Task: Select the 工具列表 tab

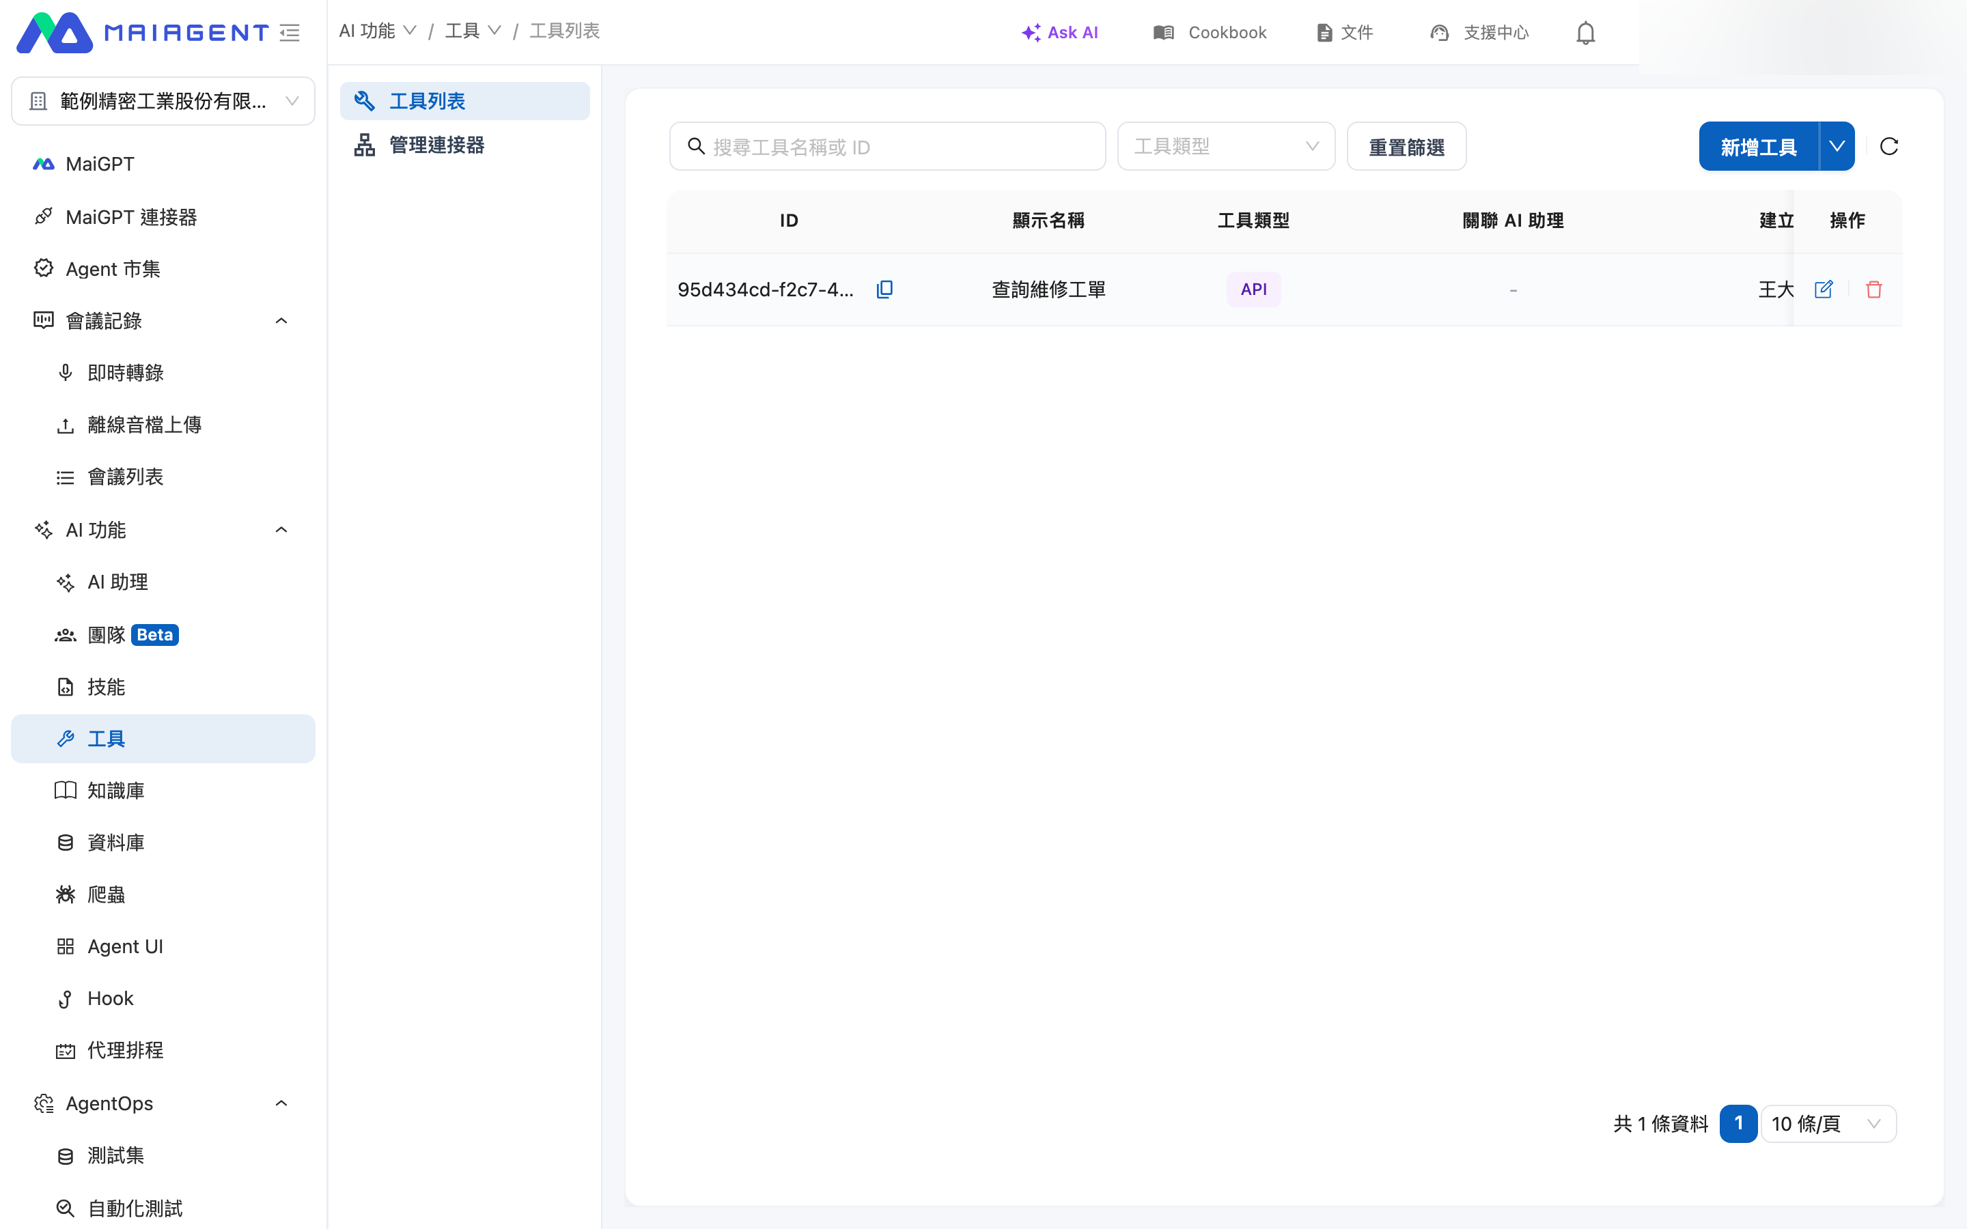Action: 465,101
